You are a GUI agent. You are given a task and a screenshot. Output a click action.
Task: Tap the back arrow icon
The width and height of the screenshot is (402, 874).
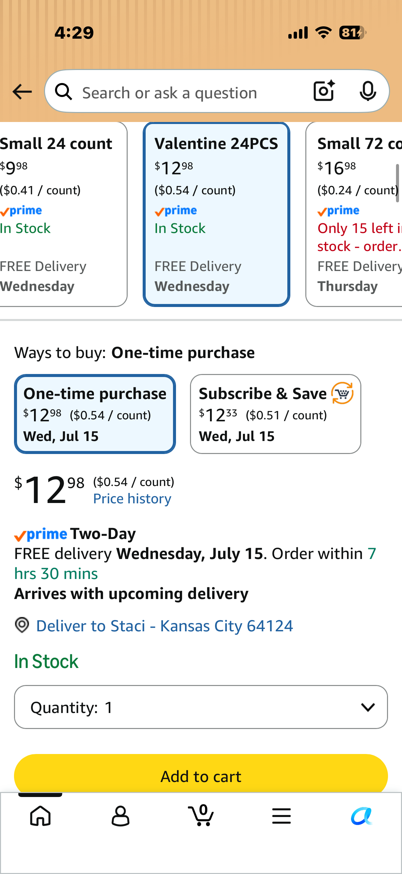point(22,92)
